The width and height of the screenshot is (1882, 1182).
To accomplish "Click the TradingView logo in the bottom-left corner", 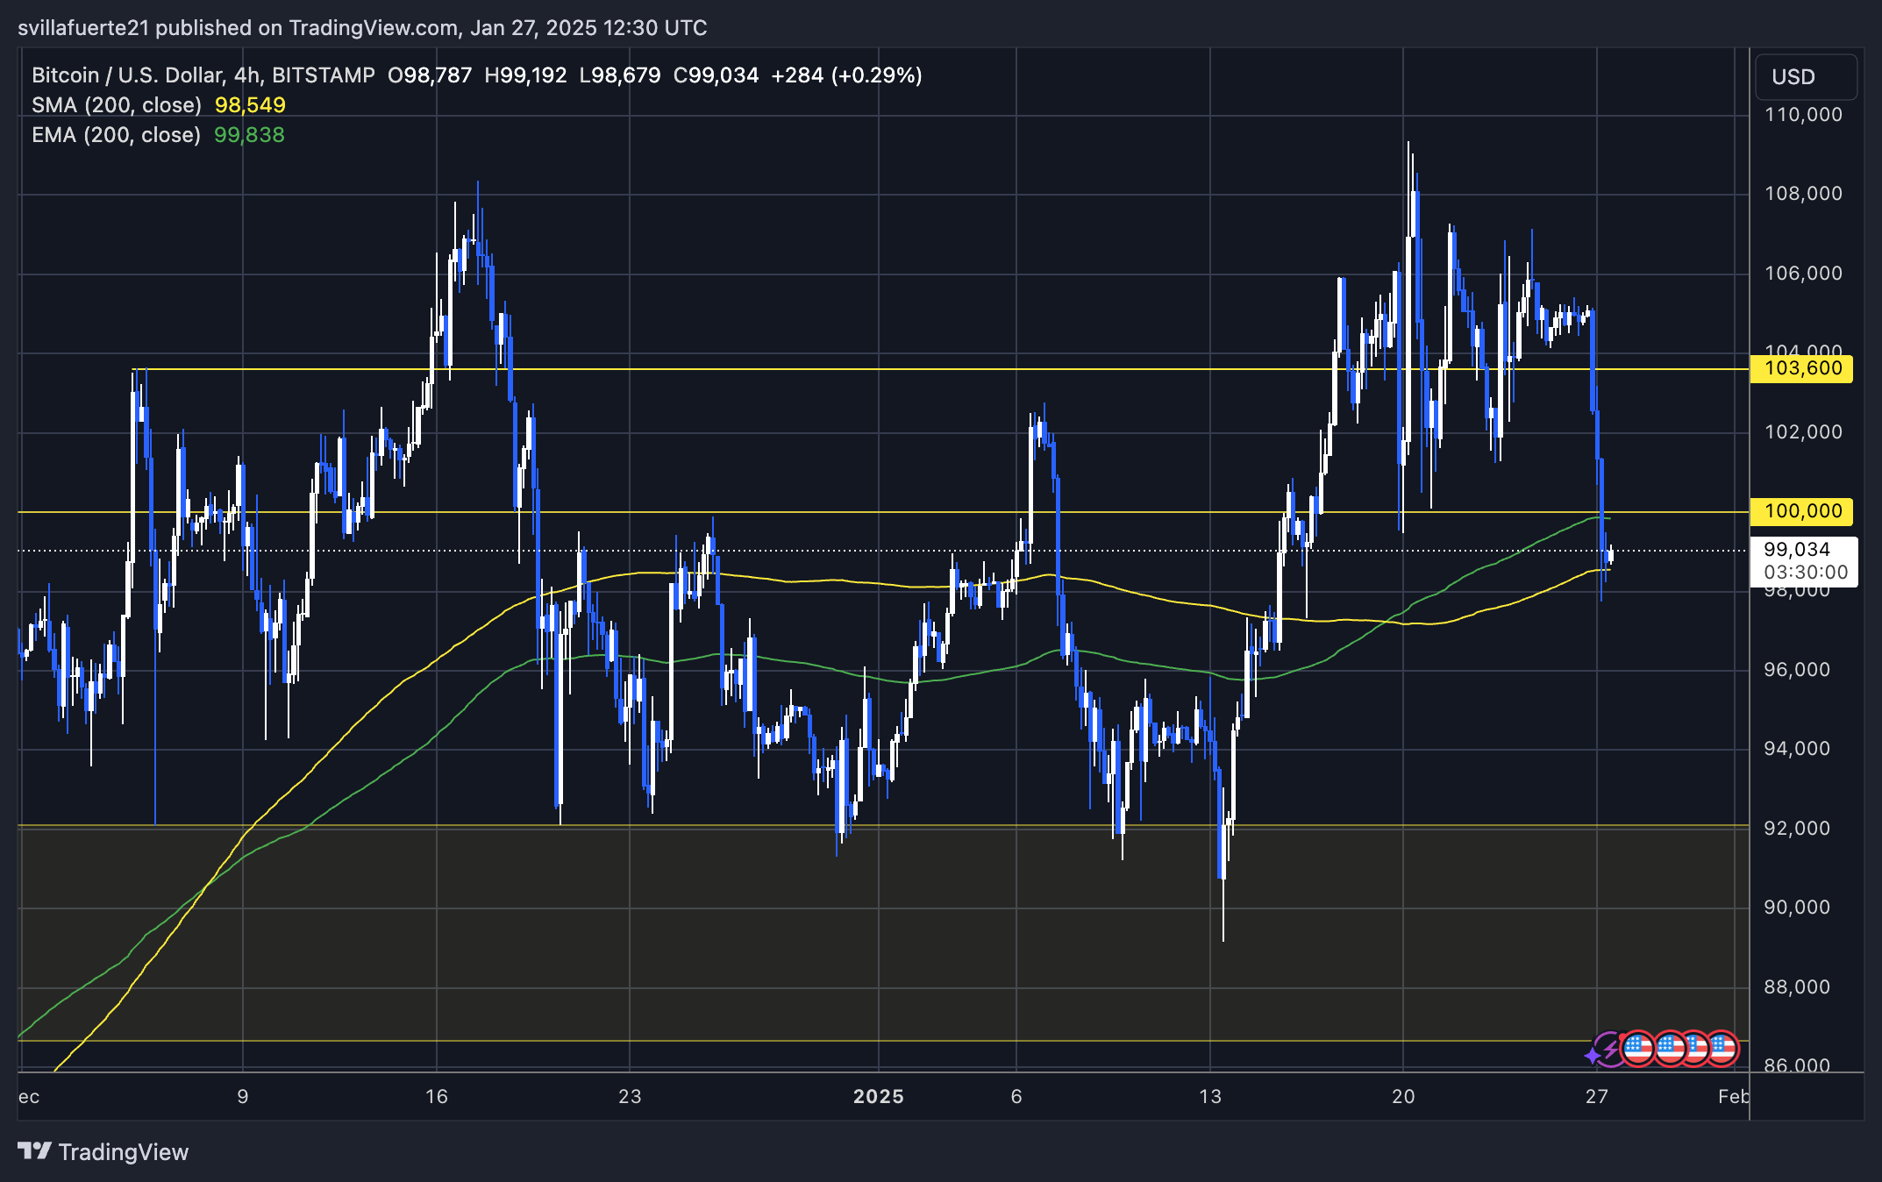I will coord(35,1152).
